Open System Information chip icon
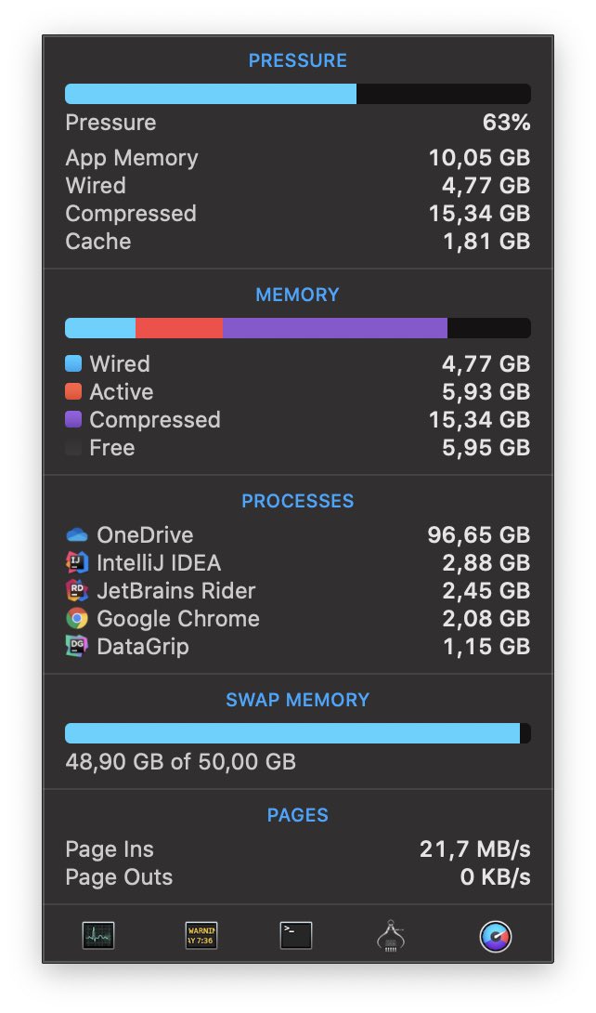596x1013 pixels. click(x=391, y=936)
